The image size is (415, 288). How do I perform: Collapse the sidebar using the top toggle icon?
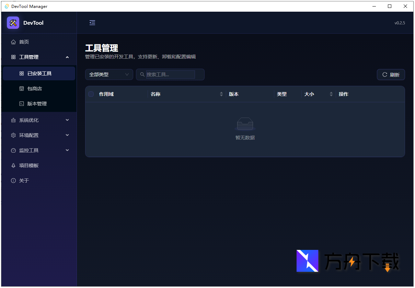pyautogui.click(x=92, y=23)
